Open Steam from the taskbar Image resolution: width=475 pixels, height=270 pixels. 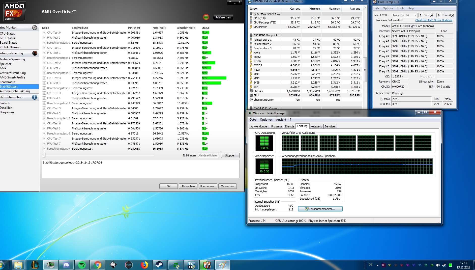[x=159, y=265]
